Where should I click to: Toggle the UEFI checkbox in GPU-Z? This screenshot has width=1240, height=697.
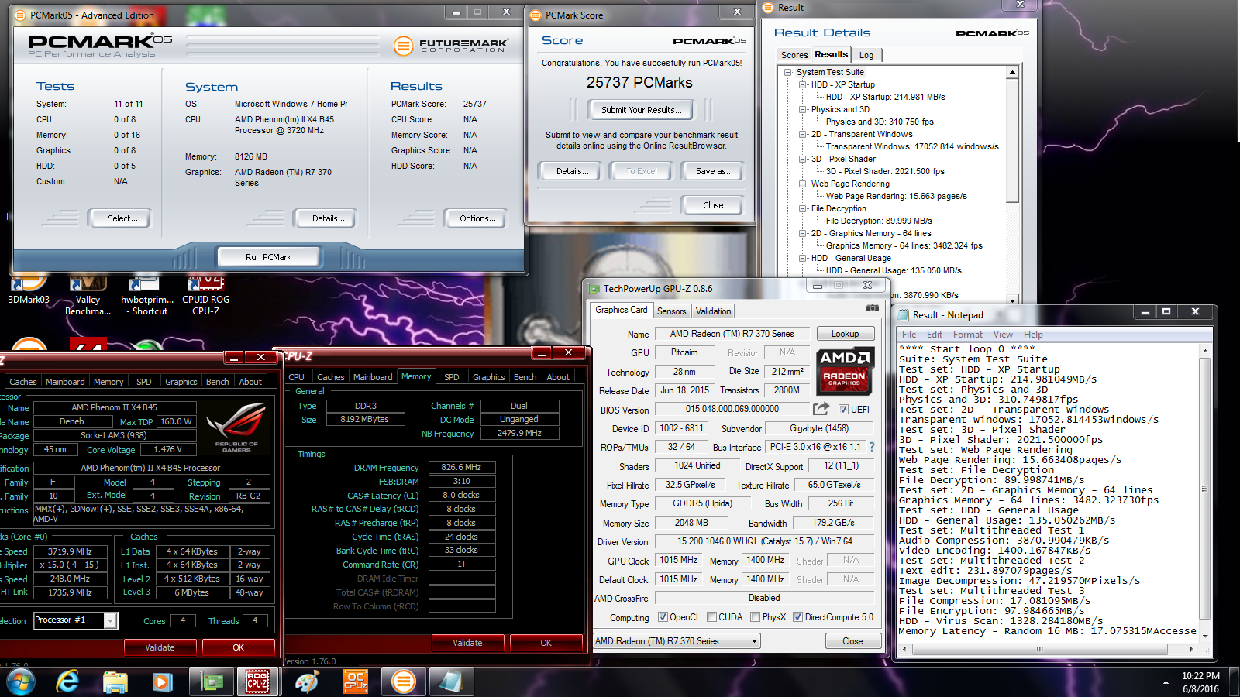pos(844,409)
